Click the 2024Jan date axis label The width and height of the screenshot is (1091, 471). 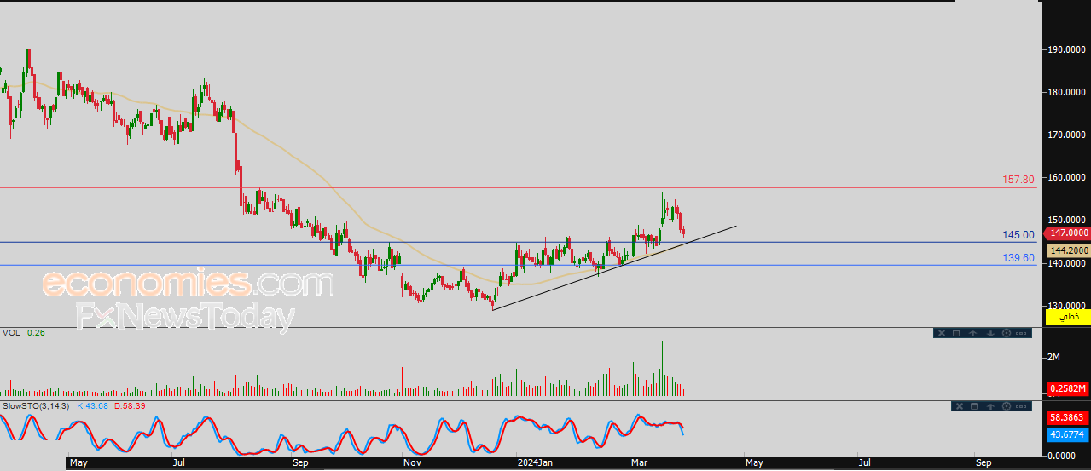[x=535, y=462]
